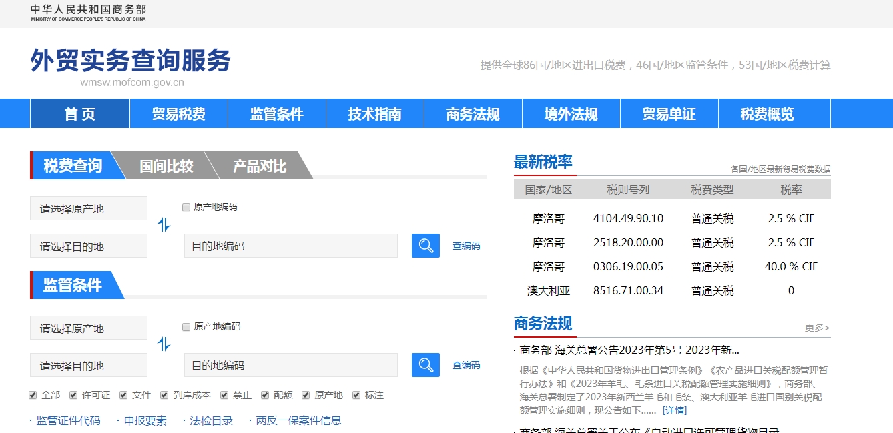Viewport: 893px width, 433px height.
Task: Enable the 原产地编码 checkbox in 税费查询
Action: click(x=186, y=207)
